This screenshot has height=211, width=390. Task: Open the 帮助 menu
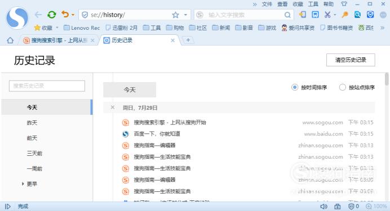coord(329,5)
